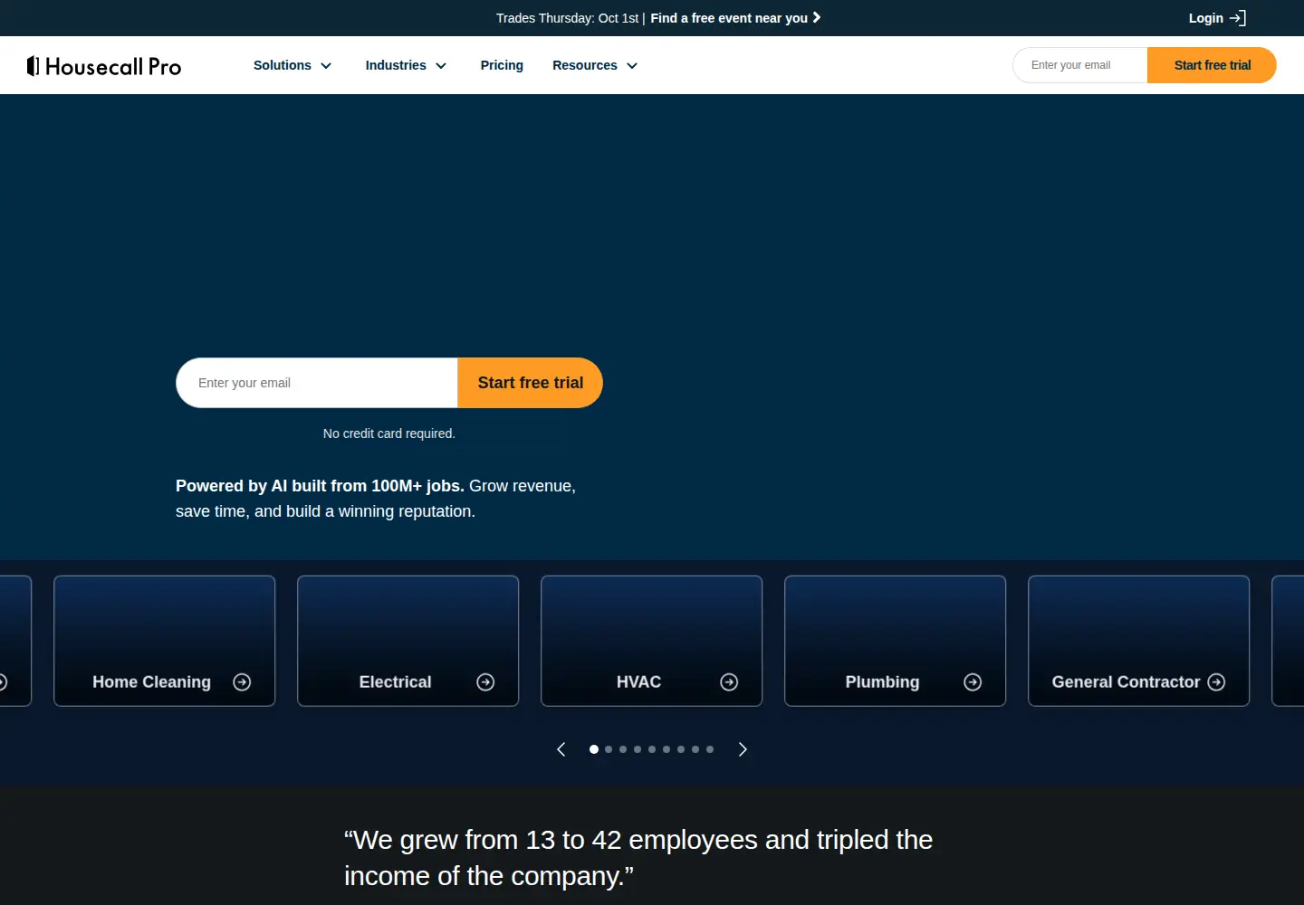Go to previous carousel slide

(561, 749)
